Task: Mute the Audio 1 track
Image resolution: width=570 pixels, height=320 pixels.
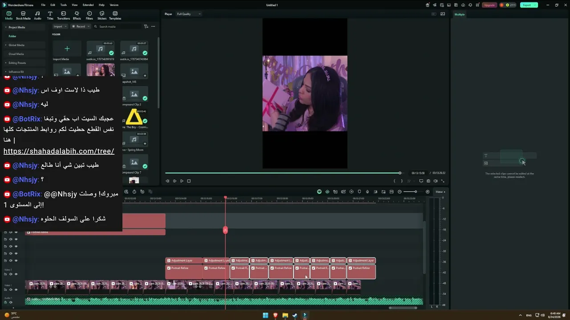Action: 11,303
